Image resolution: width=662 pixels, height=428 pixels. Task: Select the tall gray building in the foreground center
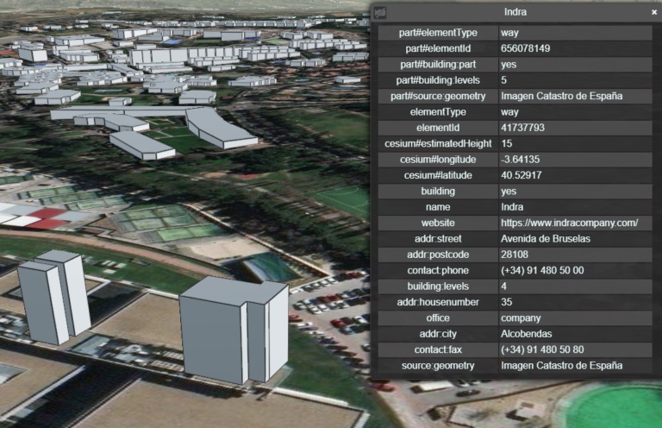(233, 332)
